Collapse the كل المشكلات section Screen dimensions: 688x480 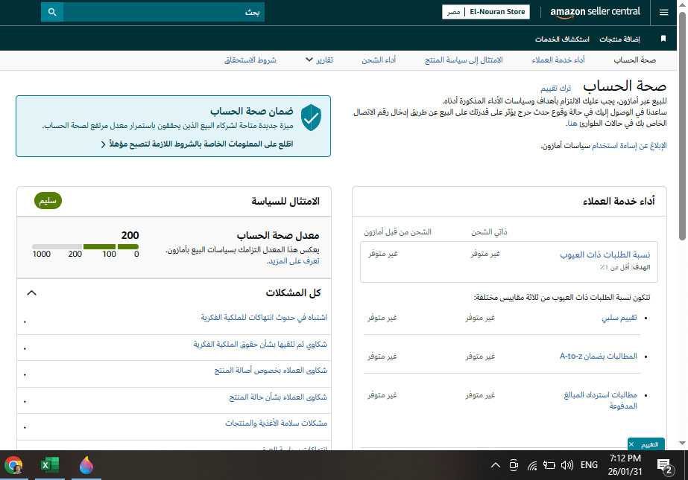click(31, 292)
